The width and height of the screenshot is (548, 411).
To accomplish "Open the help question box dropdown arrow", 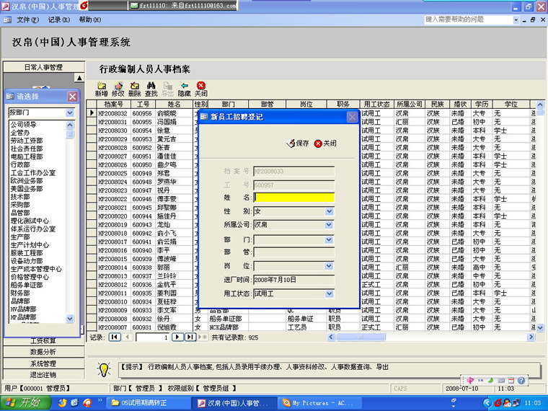I will (x=516, y=20).
